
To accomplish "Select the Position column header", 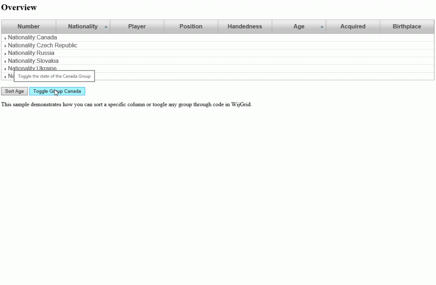I will pyautogui.click(x=191, y=26).
